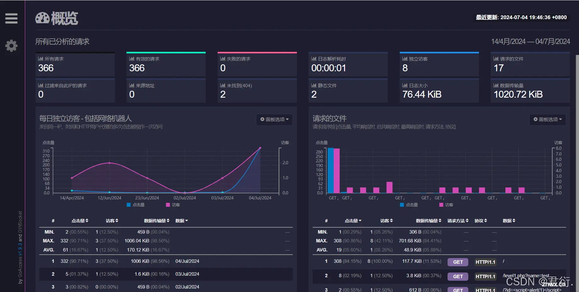The image size is (579, 292).
Task: Sort requested files table by 请求方法
Action: tap(458, 221)
